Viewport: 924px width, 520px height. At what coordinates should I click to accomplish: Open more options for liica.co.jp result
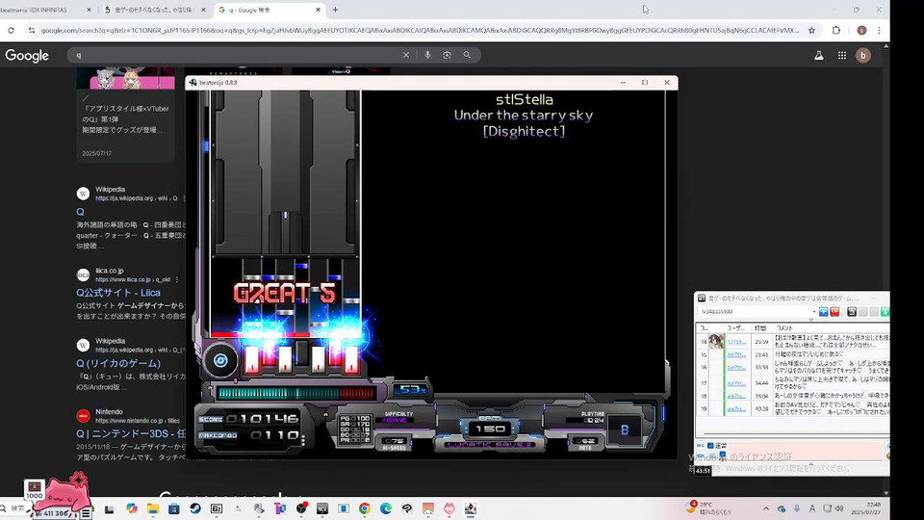(x=177, y=279)
